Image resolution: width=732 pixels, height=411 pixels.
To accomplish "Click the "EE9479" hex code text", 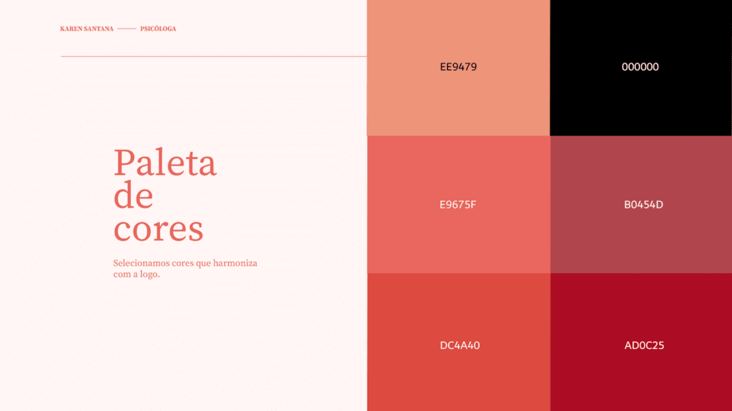I will click(x=458, y=67).
